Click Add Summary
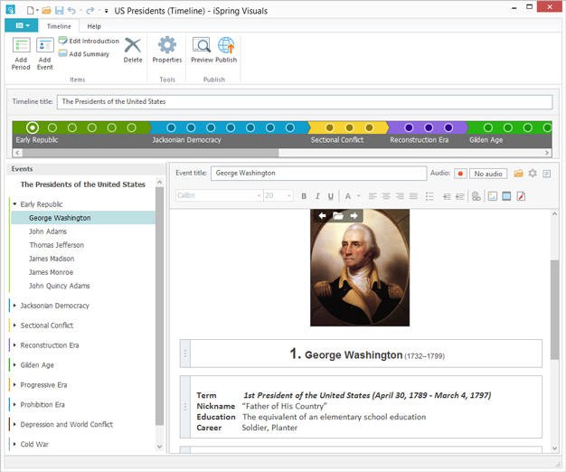This screenshot has height=472, width=566. click(x=84, y=53)
